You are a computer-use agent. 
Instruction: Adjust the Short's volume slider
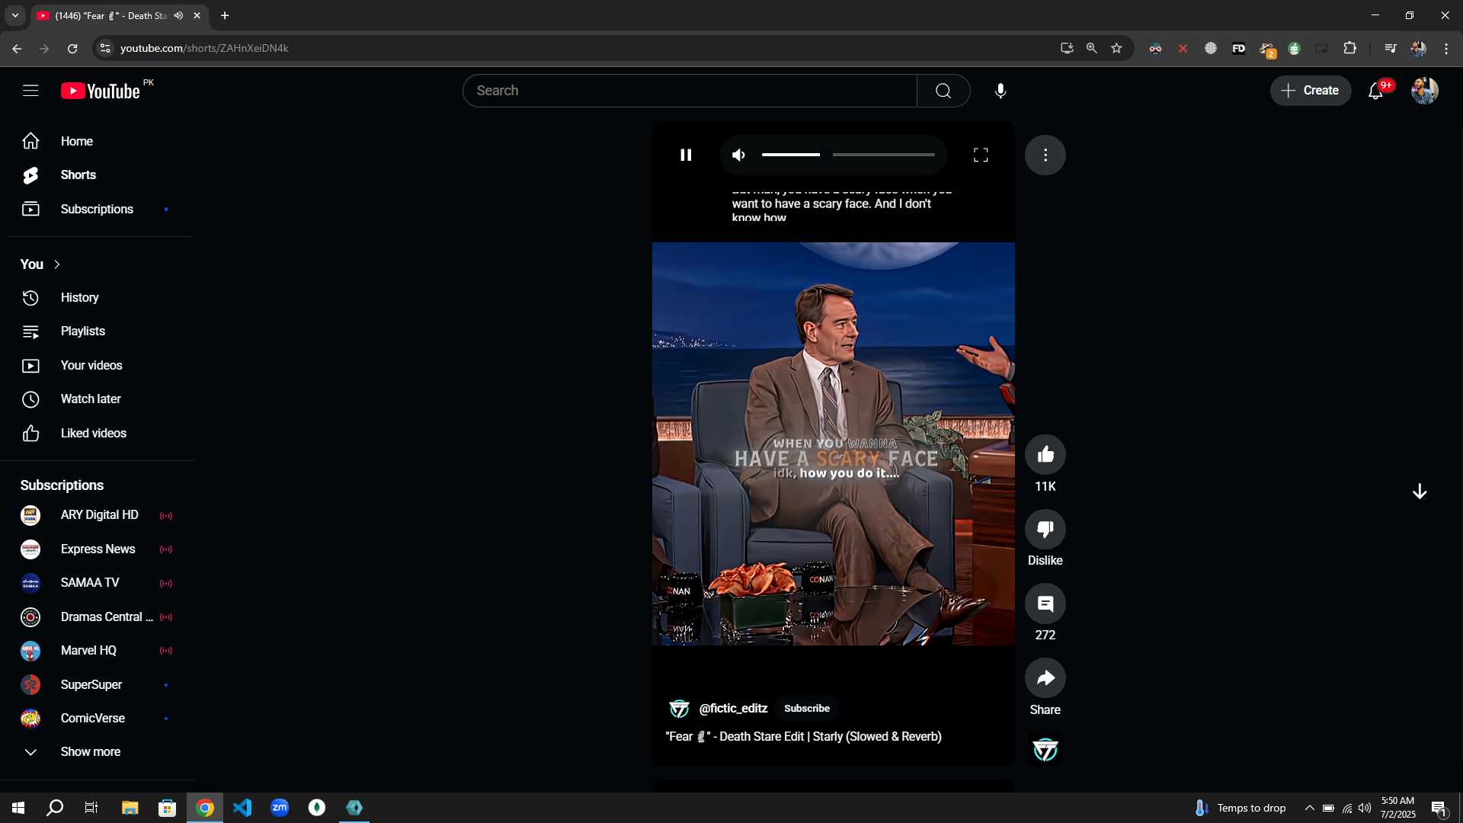pyautogui.click(x=848, y=155)
